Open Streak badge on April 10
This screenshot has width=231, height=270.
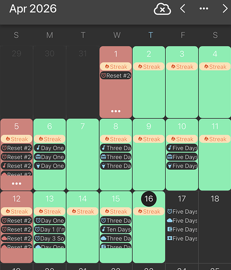pos(182,139)
